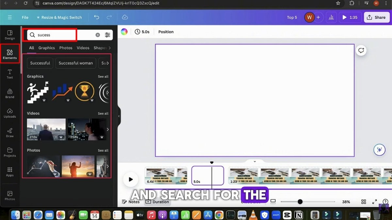The image size is (392, 220).
Task: Open the Projects panel
Action: 9,153
